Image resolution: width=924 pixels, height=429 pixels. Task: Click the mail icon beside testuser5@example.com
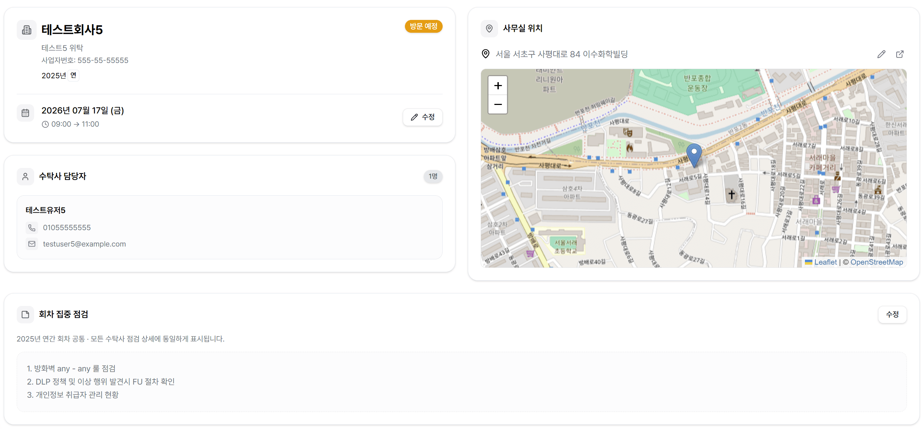click(32, 244)
